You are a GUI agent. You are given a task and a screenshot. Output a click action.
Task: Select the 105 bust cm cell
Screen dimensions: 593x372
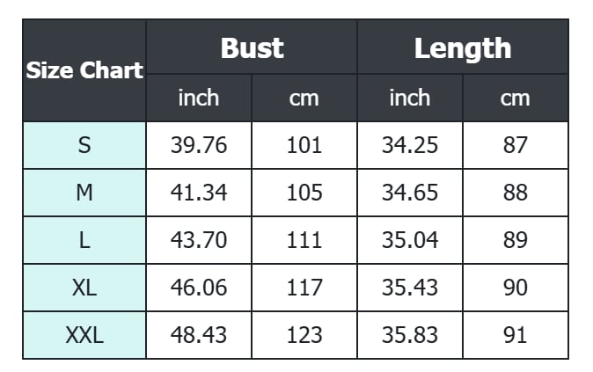(x=304, y=193)
